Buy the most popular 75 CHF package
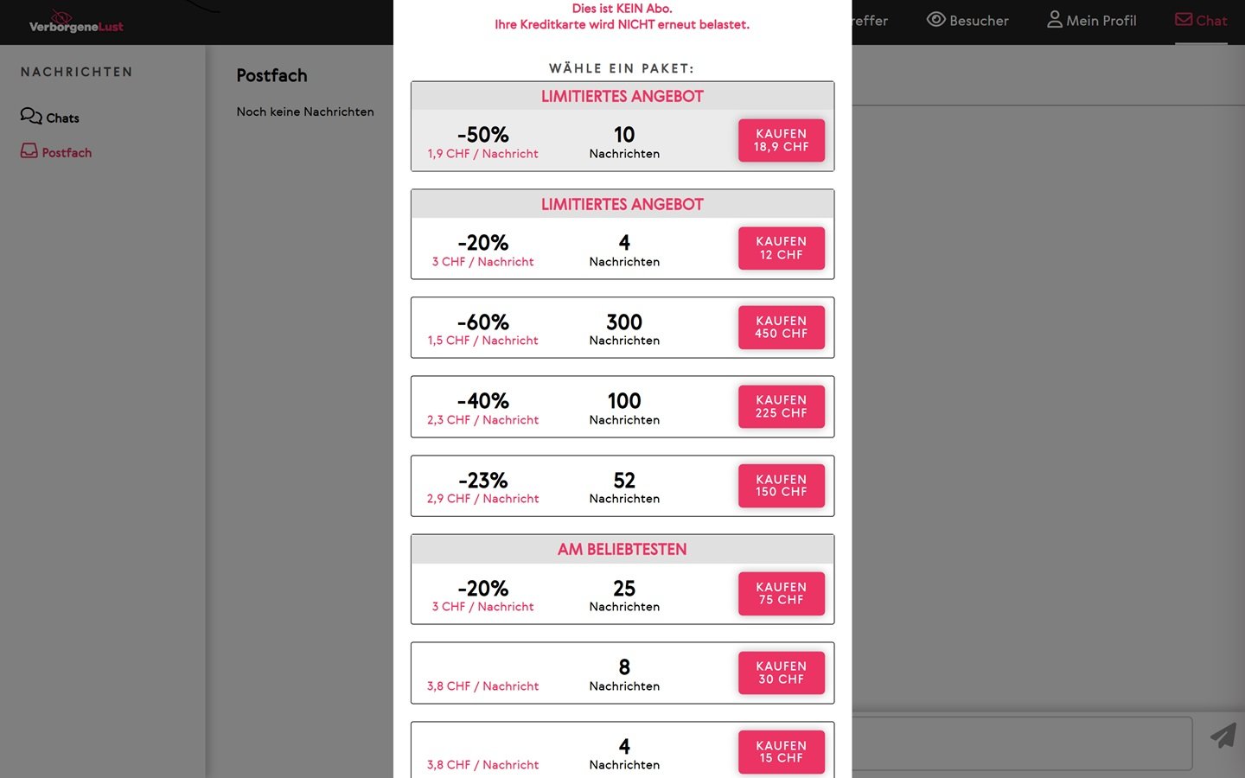Screen dimensions: 1245x778 [781, 593]
